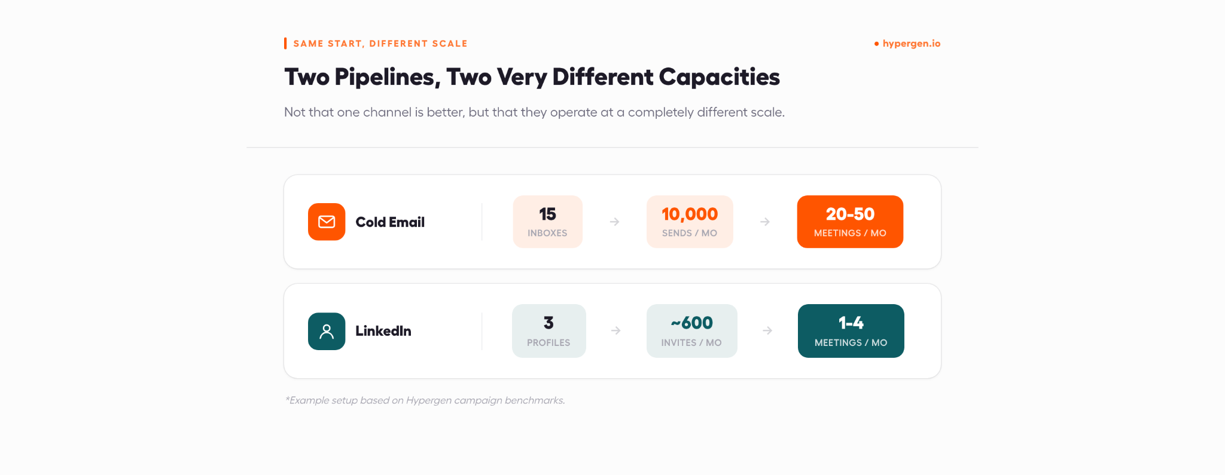Viewport: 1225px width, 475px height.
Task: Select the 10,000 Sends / Mo card
Action: pyautogui.click(x=690, y=222)
